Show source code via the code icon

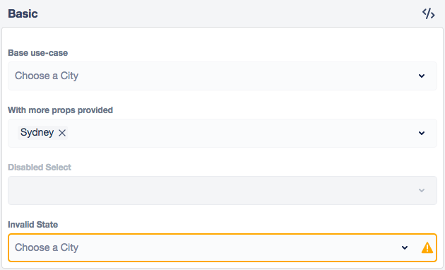(x=428, y=13)
